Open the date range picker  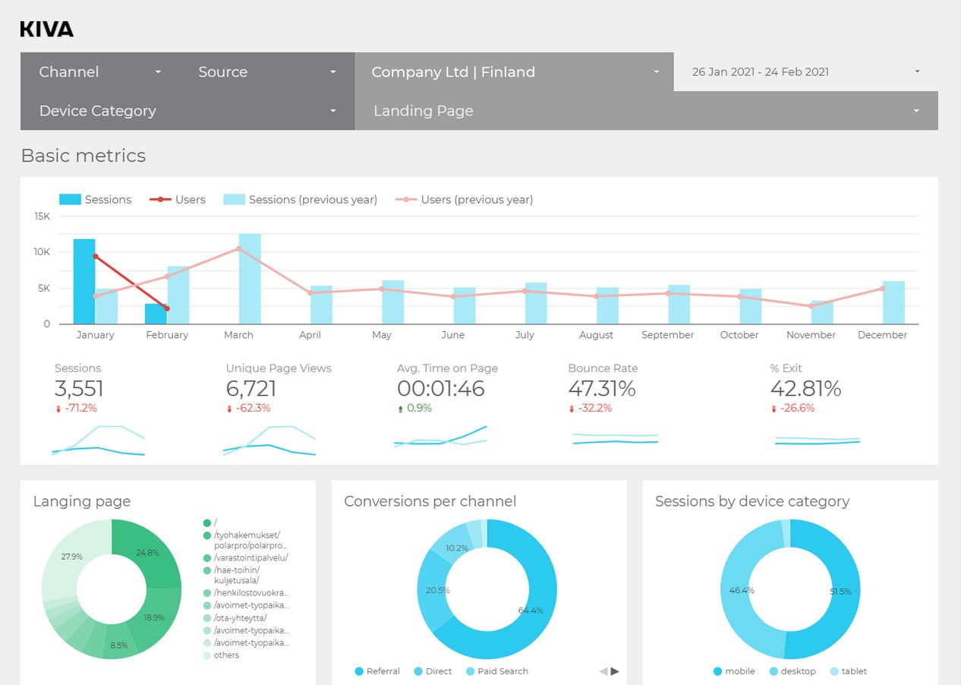[x=805, y=72]
